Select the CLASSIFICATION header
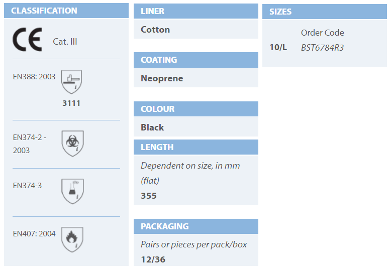 44,11
